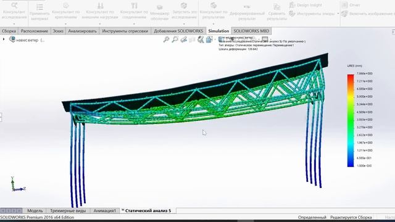
Task: Switch to the Расположение ribbon tab
Action: click(x=35, y=31)
